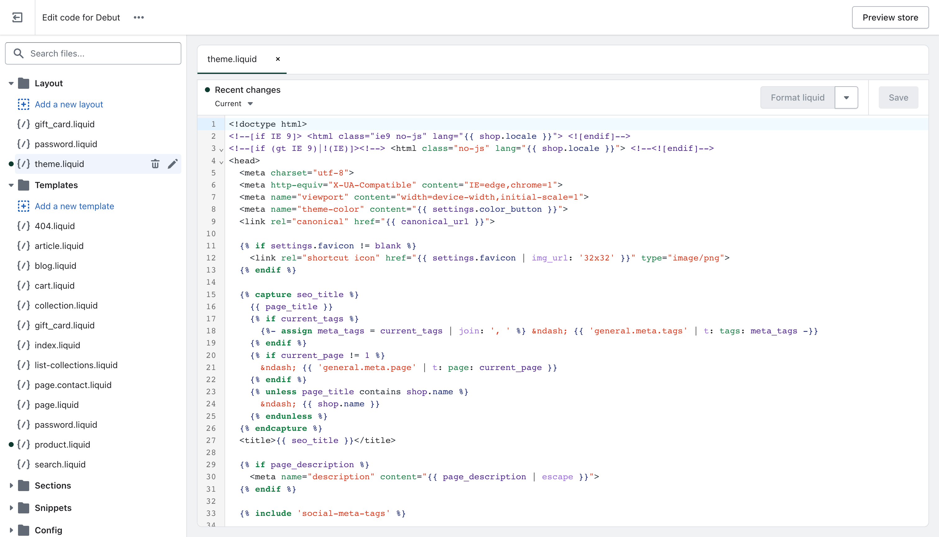
Task: Open the three-dot more actions menu
Action: pyautogui.click(x=139, y=17)
